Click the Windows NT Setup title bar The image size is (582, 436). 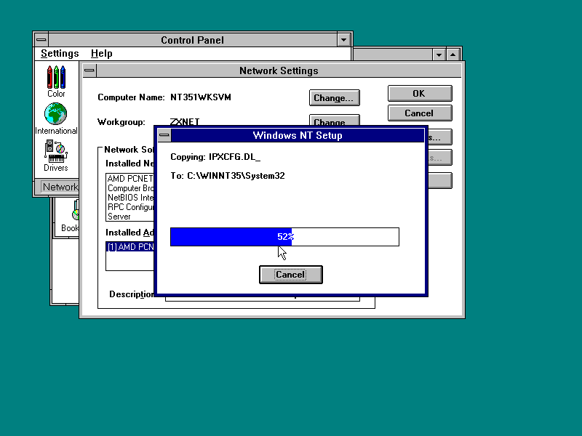pos(298,135)
